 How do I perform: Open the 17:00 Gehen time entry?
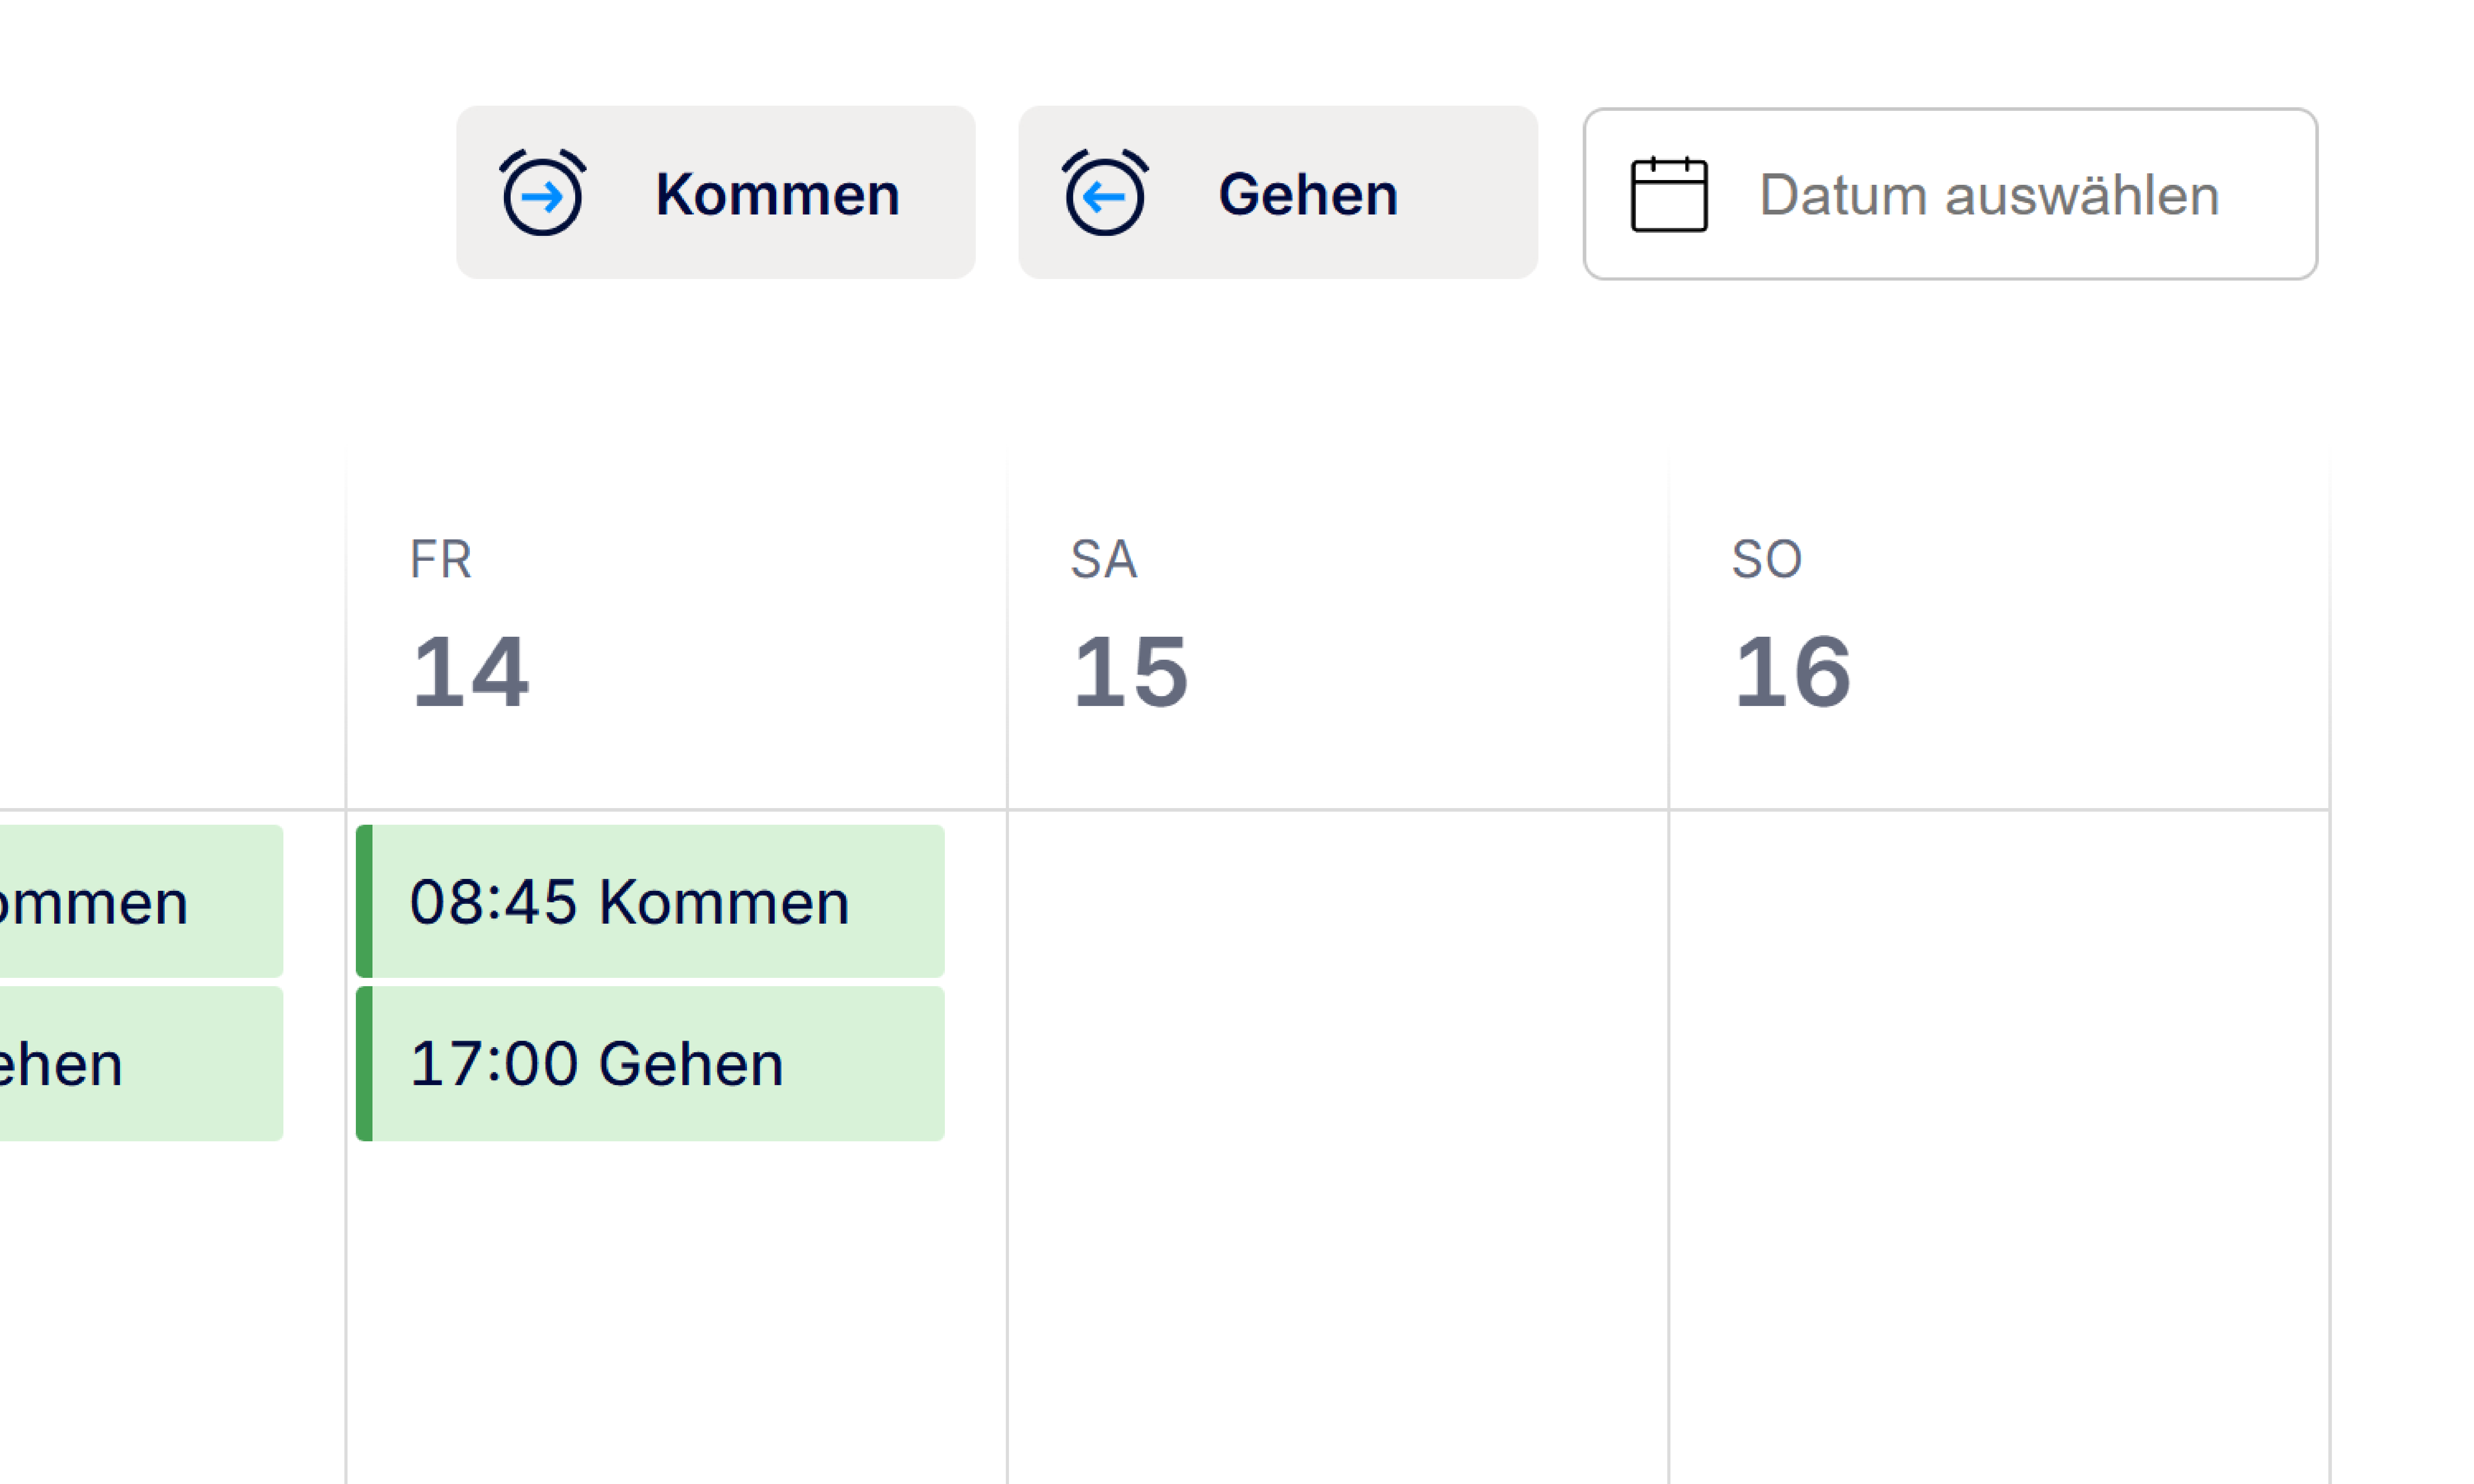pos(650,1063)
